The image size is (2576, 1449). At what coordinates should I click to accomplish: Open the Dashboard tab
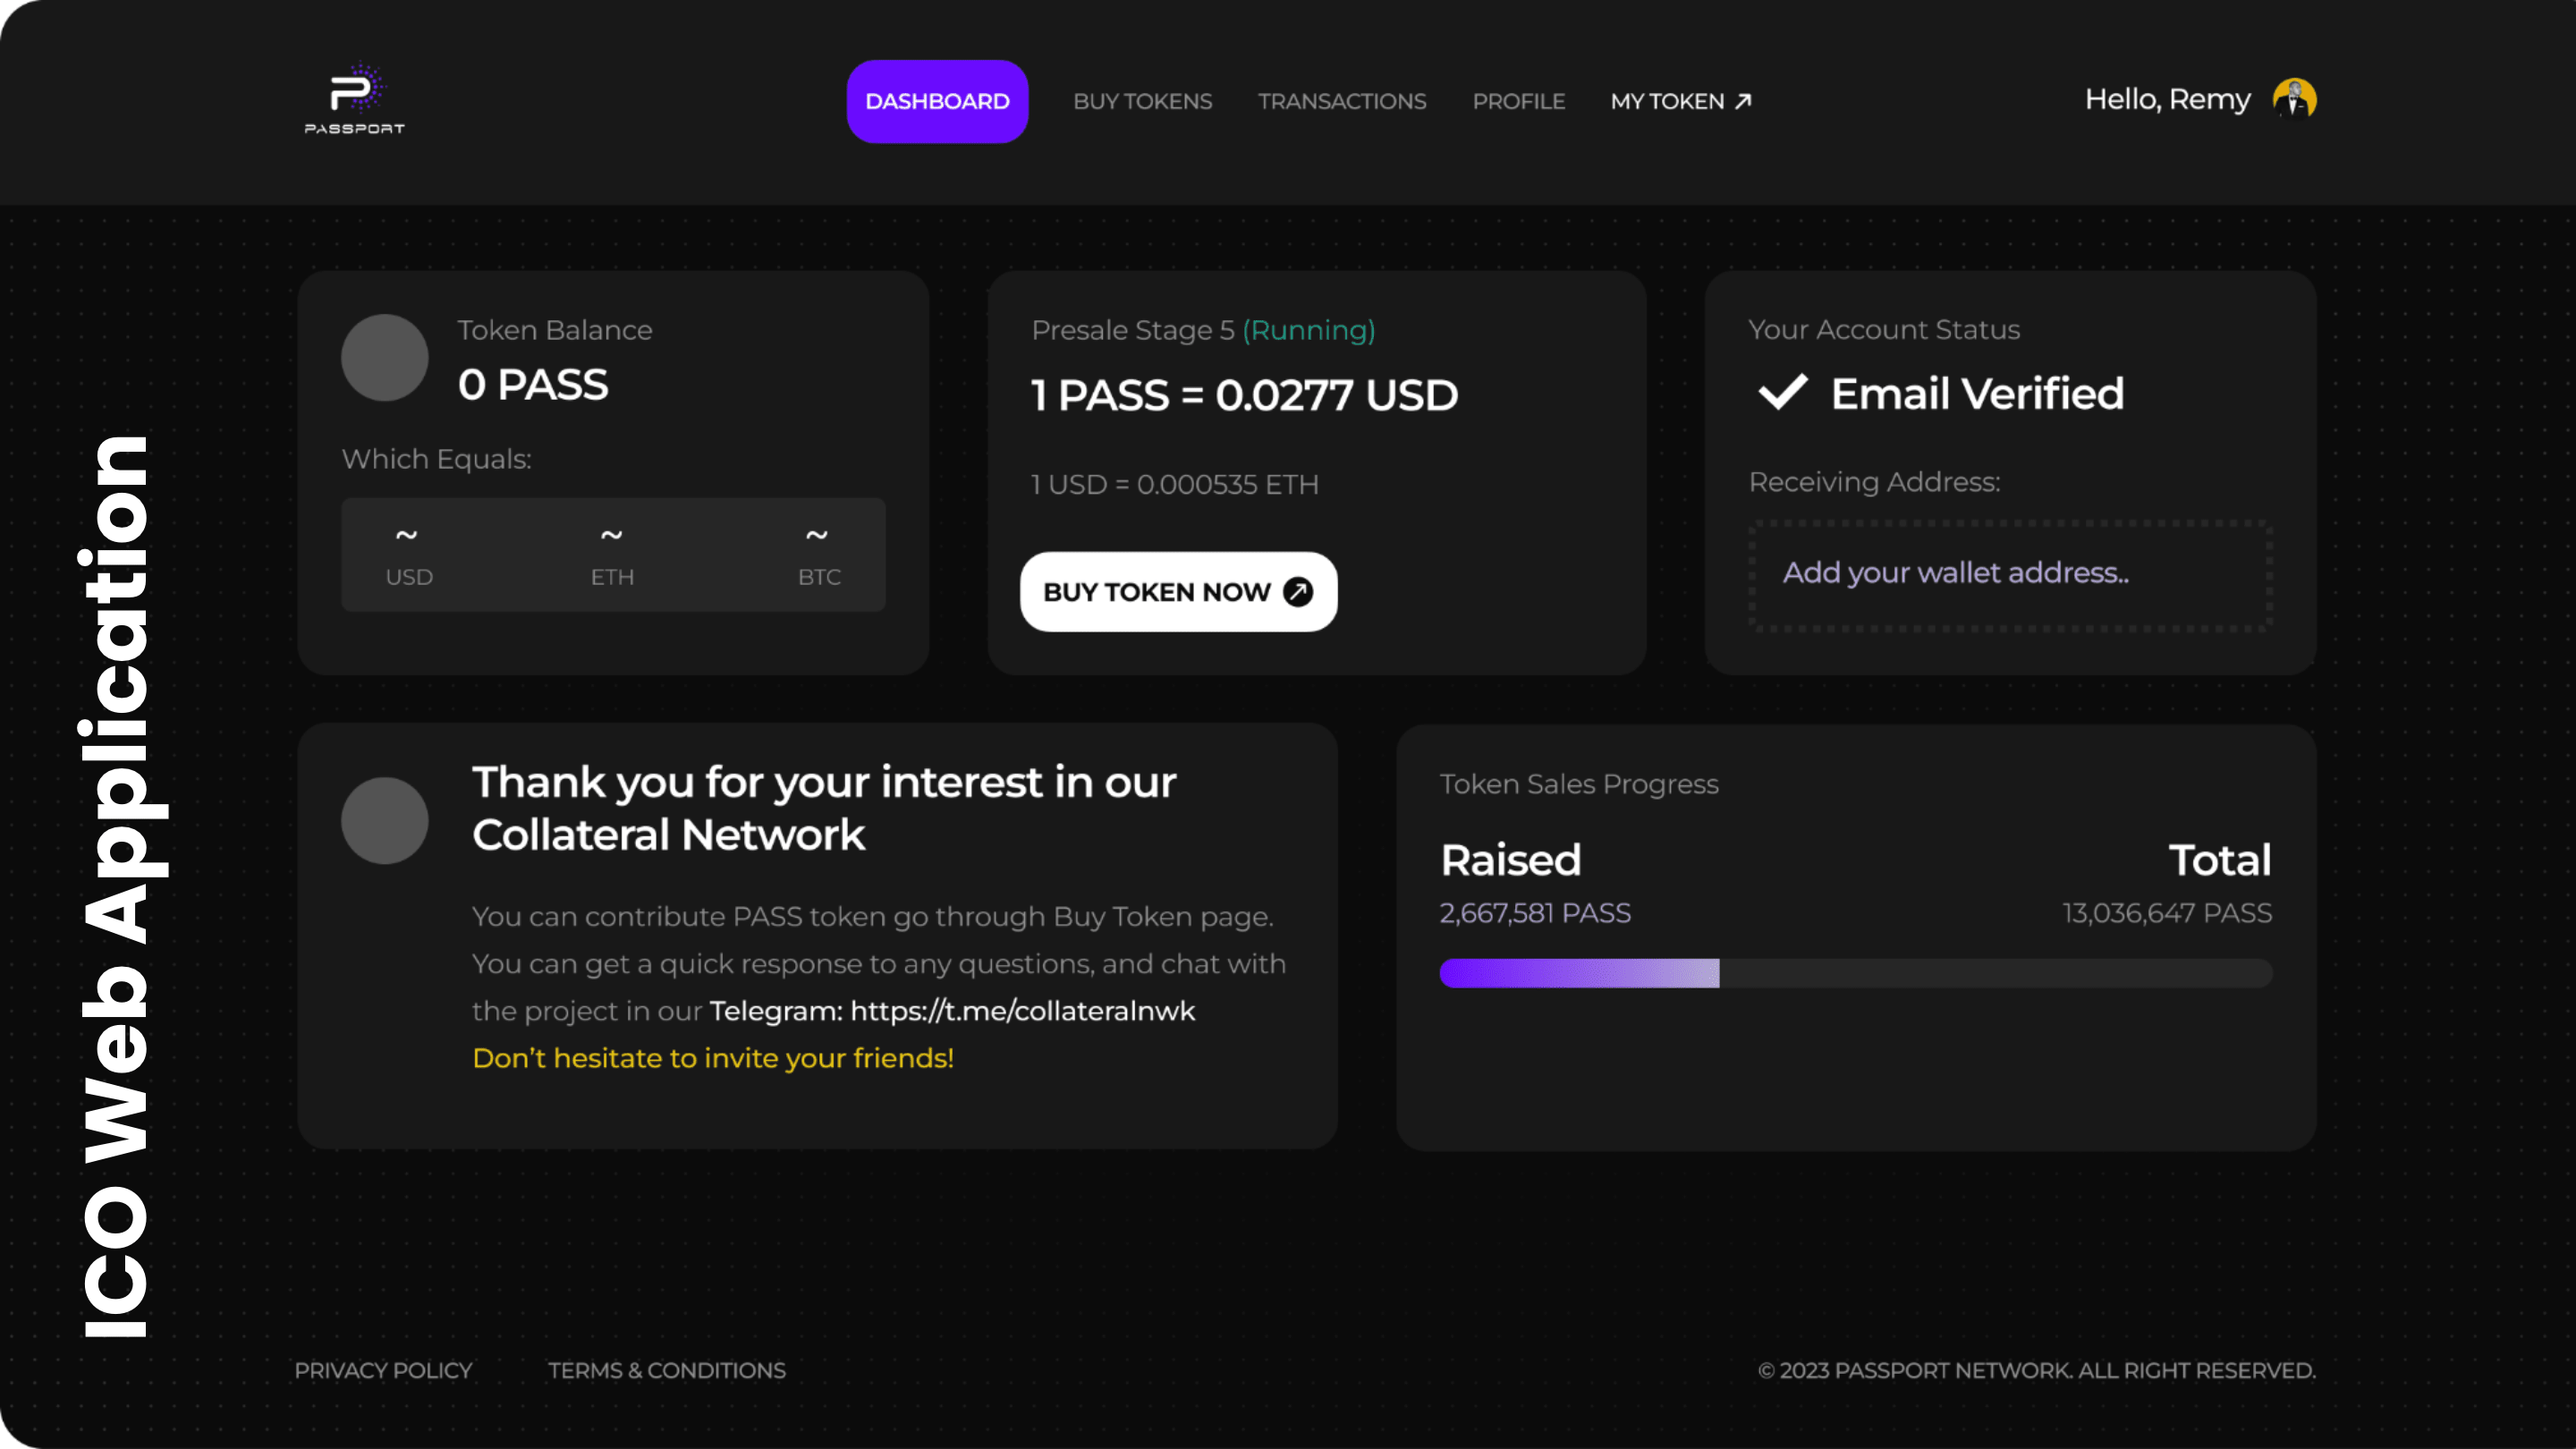point(937,101)
